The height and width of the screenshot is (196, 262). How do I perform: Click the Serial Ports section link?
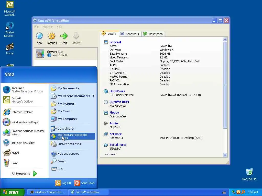point(118,145)
